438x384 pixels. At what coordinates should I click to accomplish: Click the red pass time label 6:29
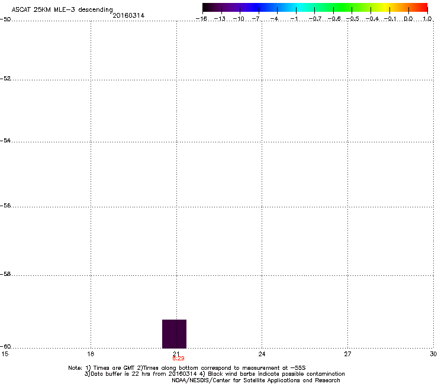pos(178,359)
